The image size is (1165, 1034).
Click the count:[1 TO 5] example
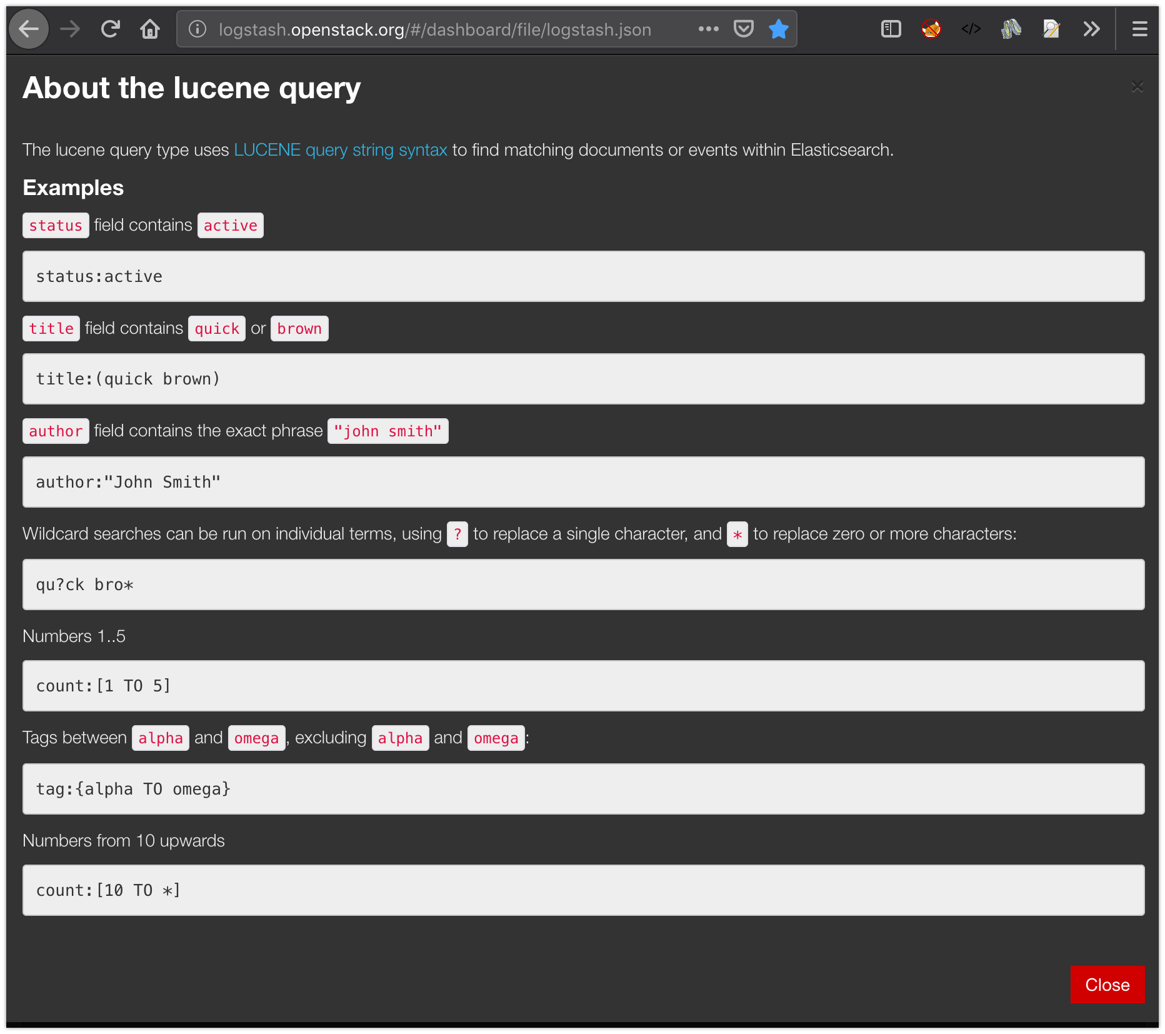coord(583,686)
